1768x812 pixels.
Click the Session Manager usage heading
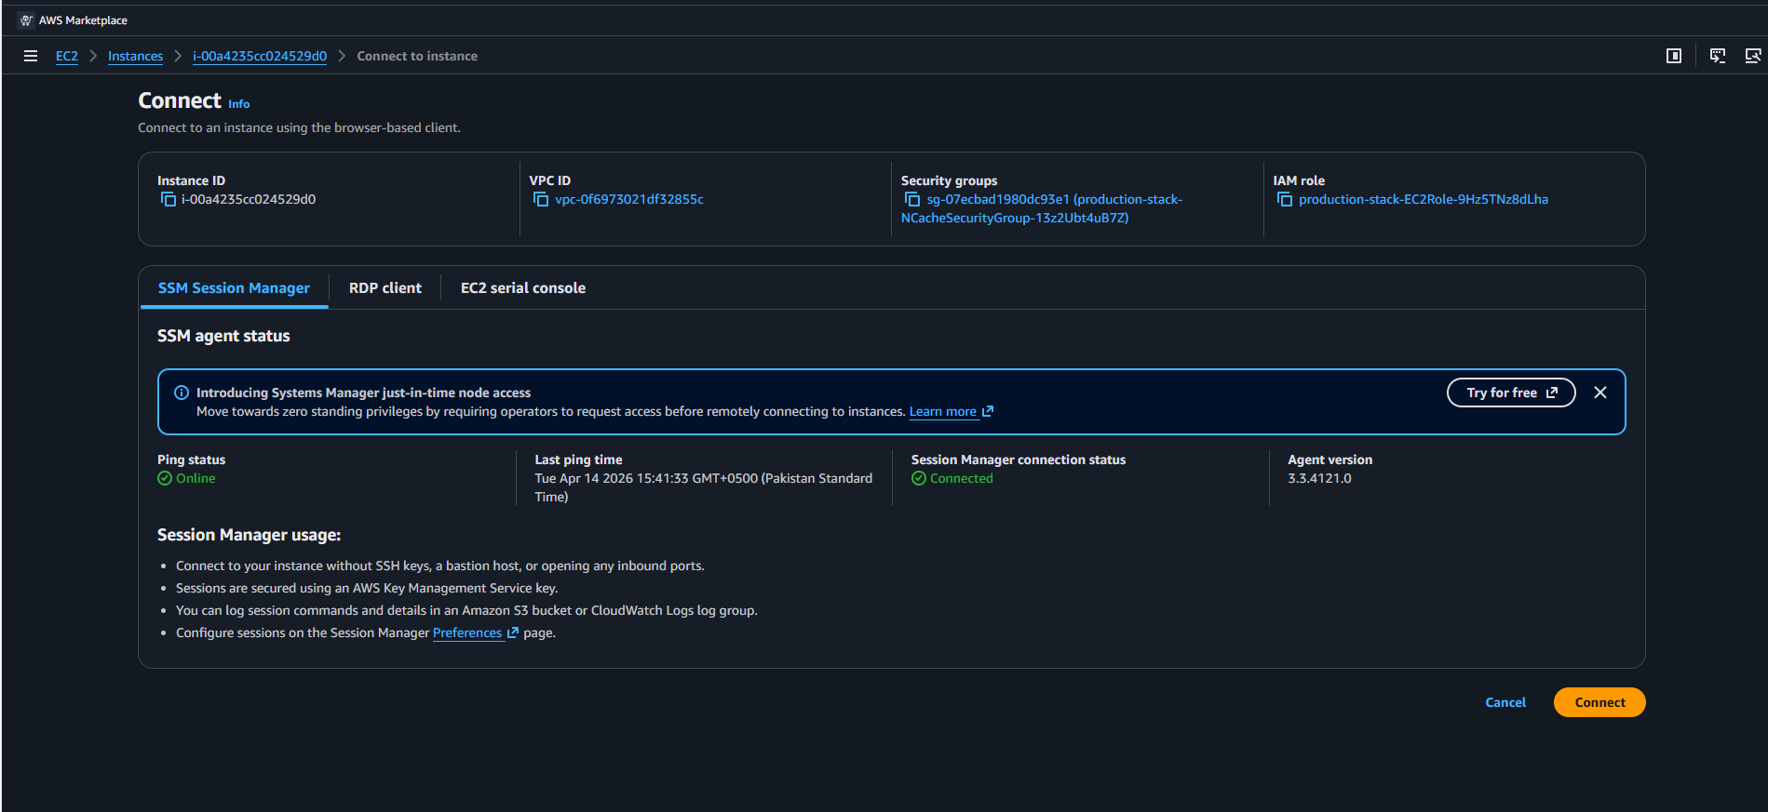pos(249,535)
